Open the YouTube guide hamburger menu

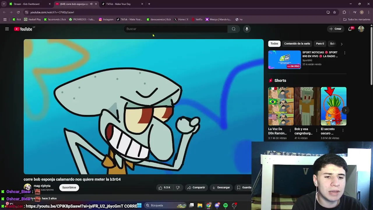pos(7,29)
